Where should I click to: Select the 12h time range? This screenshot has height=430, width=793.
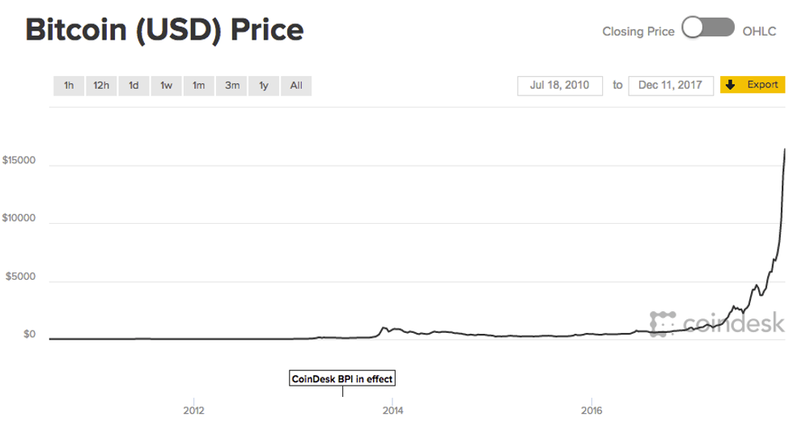(101, 85)
